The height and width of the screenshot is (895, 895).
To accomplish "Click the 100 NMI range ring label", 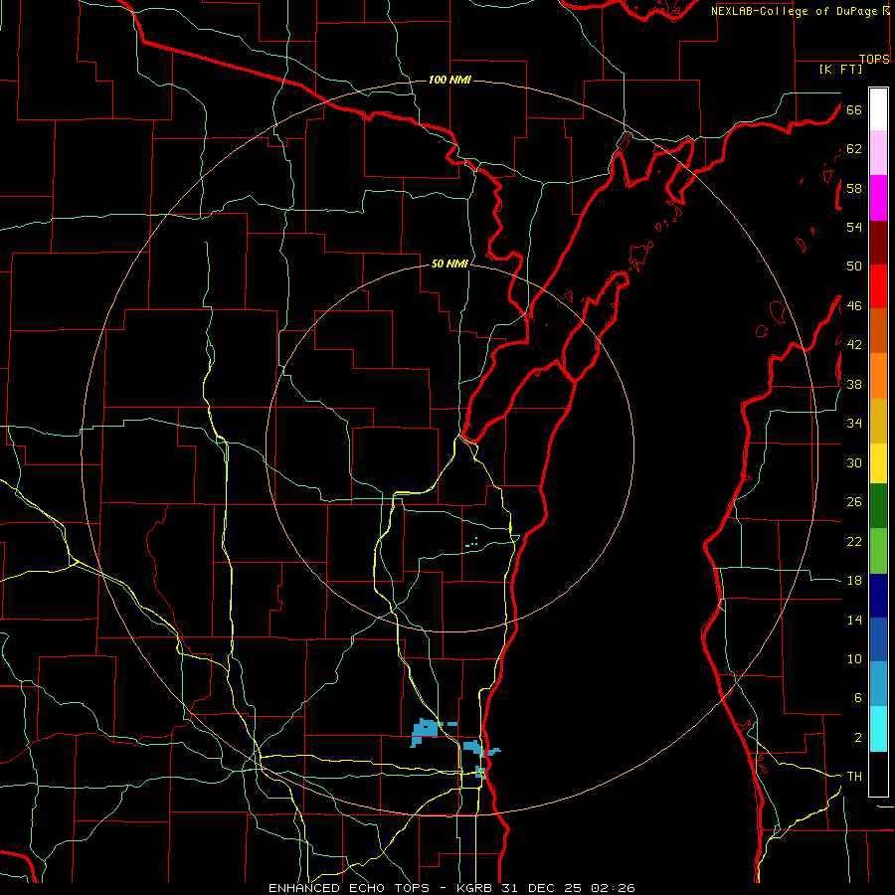I will click(x=449, y=80).
